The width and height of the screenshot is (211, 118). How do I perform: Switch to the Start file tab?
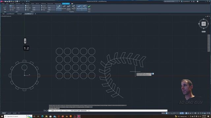pos(4,14)
